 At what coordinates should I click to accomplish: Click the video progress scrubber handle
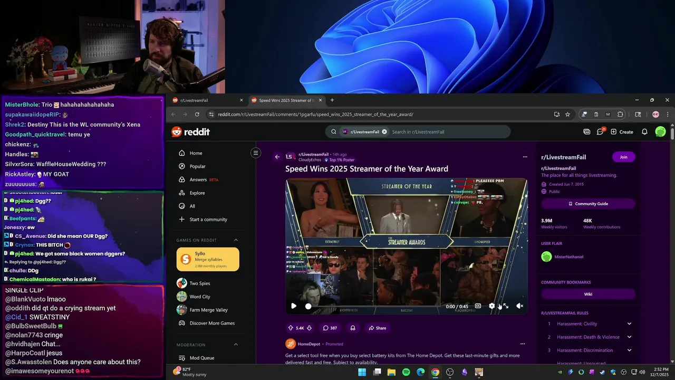(308, 306)
